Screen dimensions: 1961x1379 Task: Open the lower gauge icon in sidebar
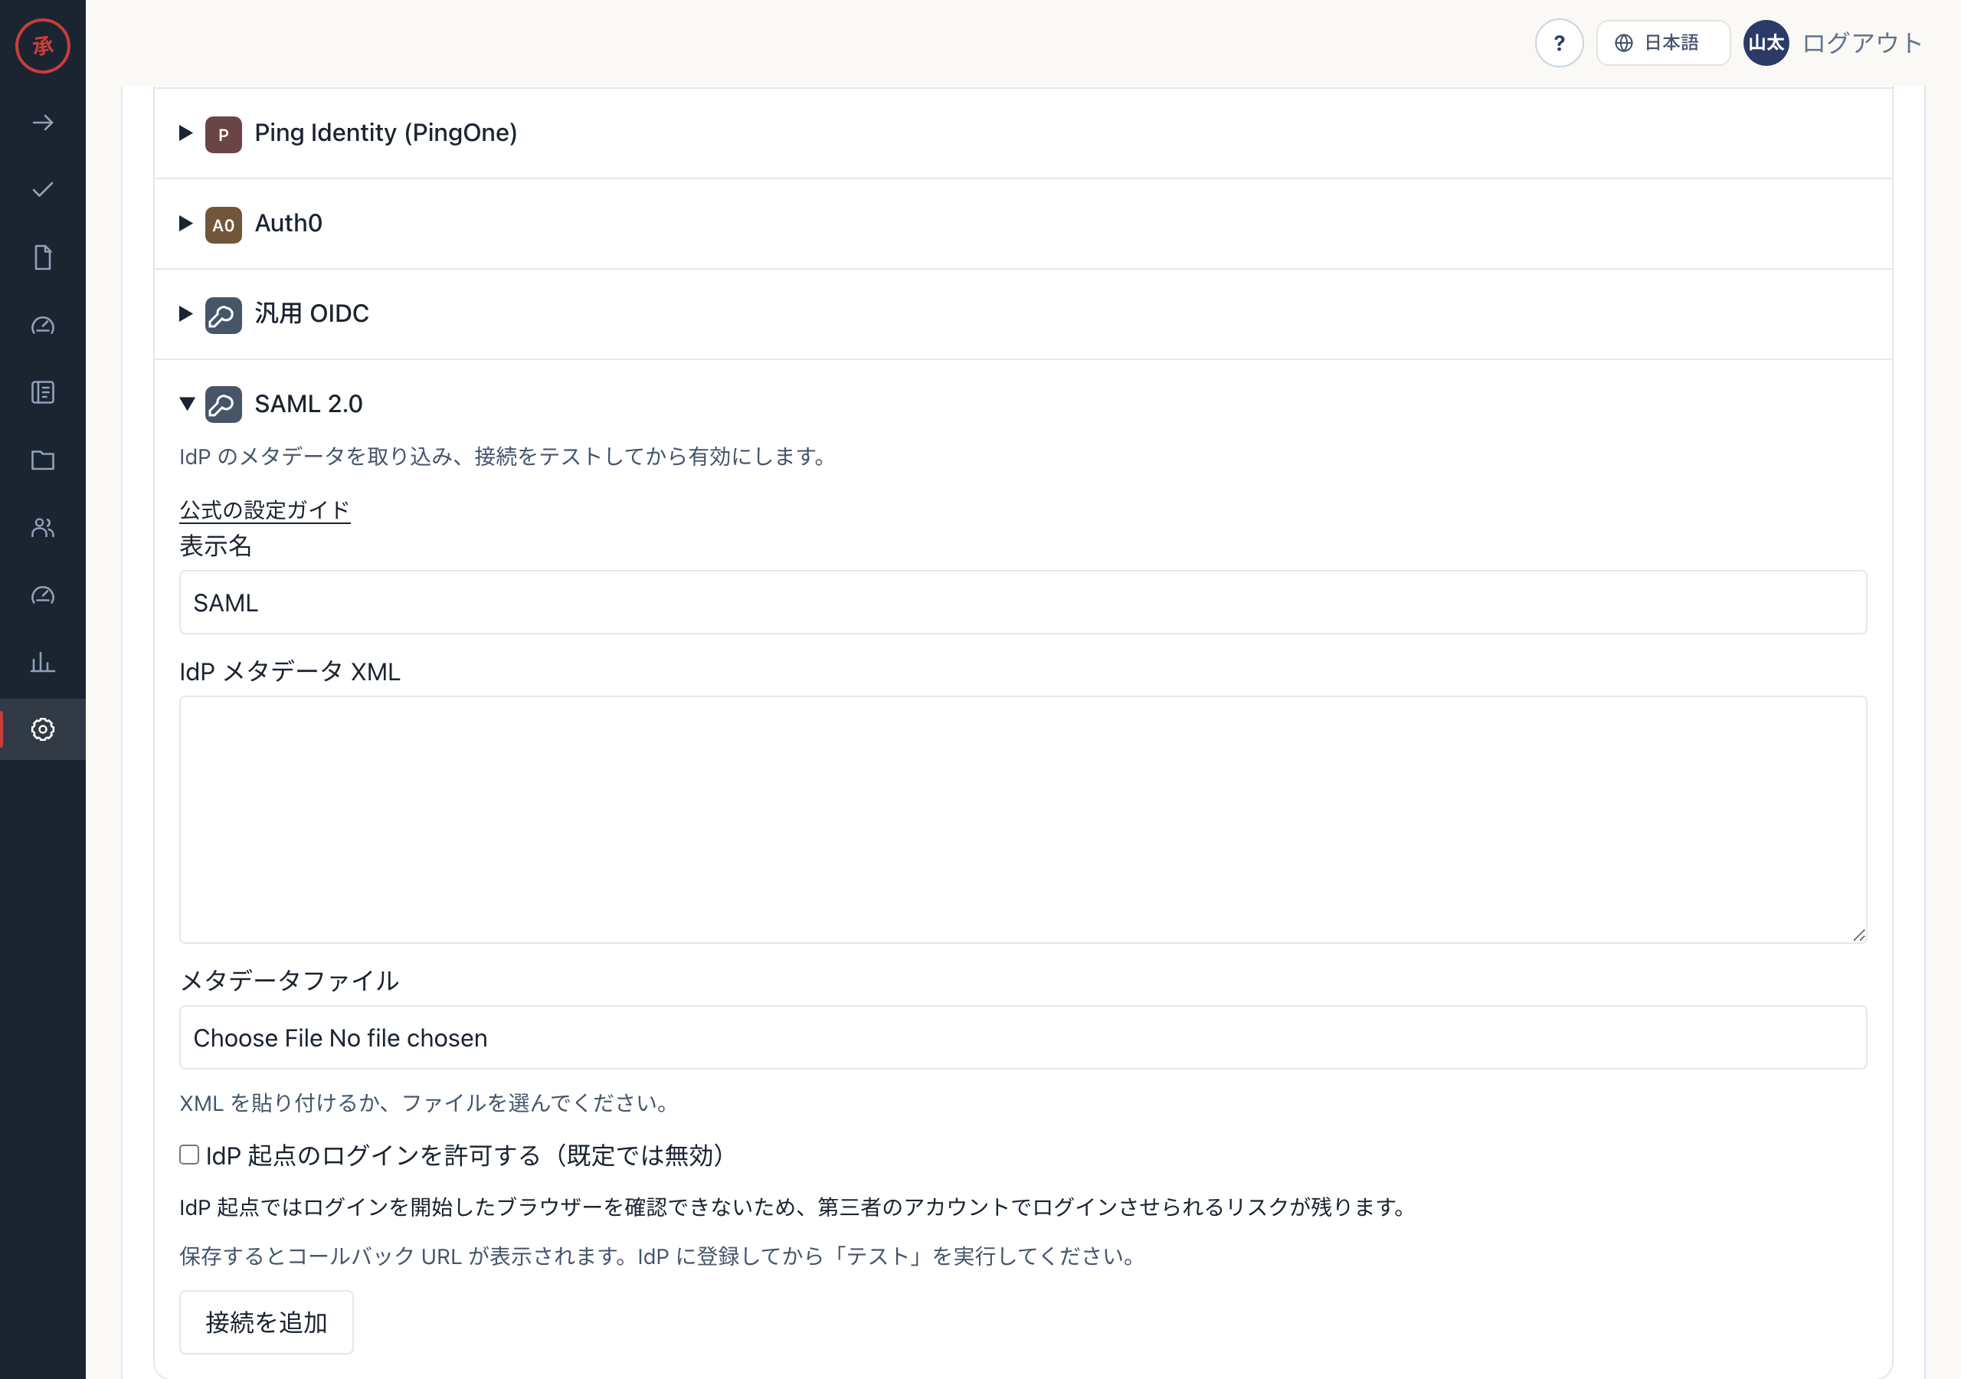point(43,595)
